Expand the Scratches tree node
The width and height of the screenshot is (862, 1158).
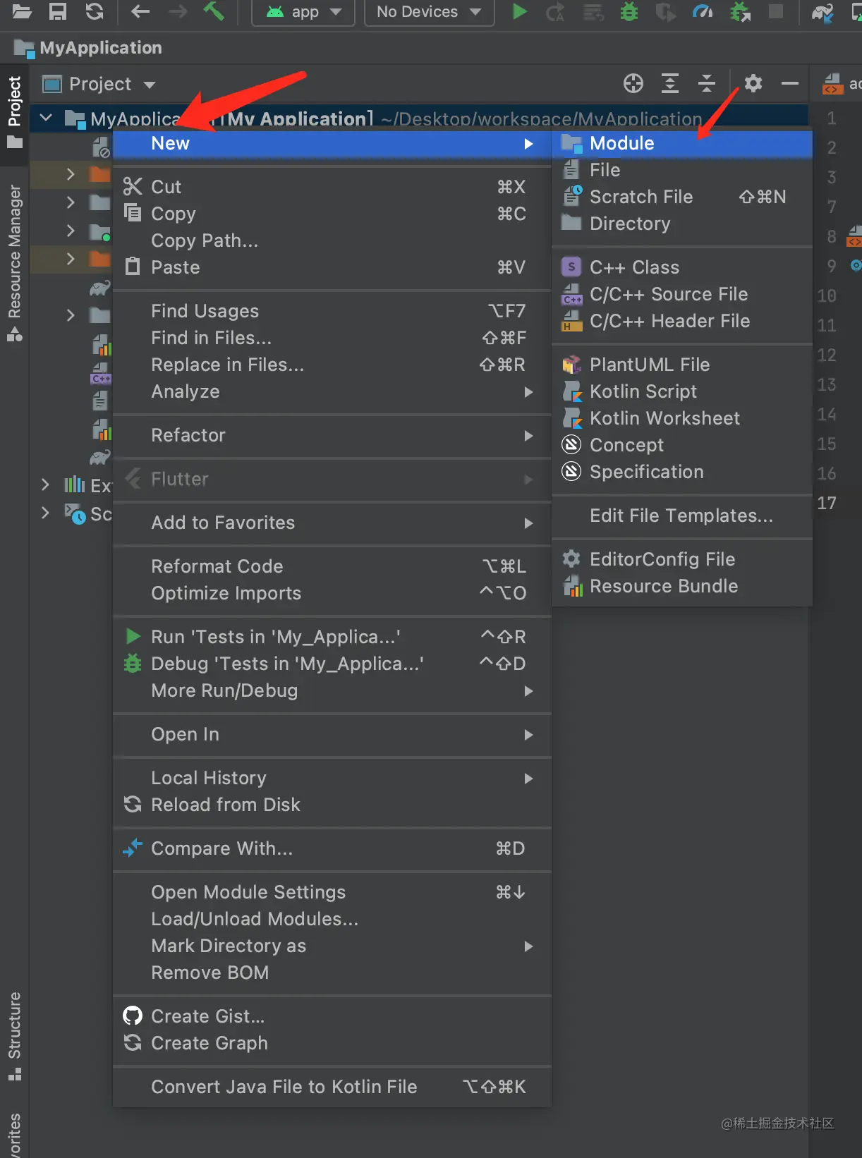[x=45, y=513]
